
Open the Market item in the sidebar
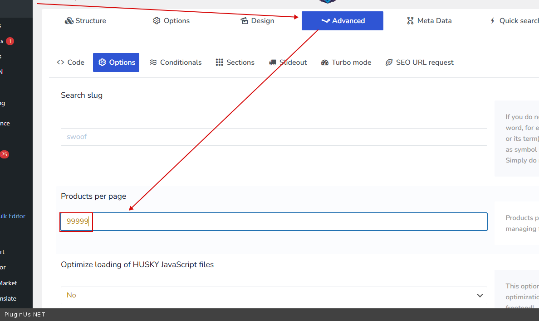[x=9, y=283]
